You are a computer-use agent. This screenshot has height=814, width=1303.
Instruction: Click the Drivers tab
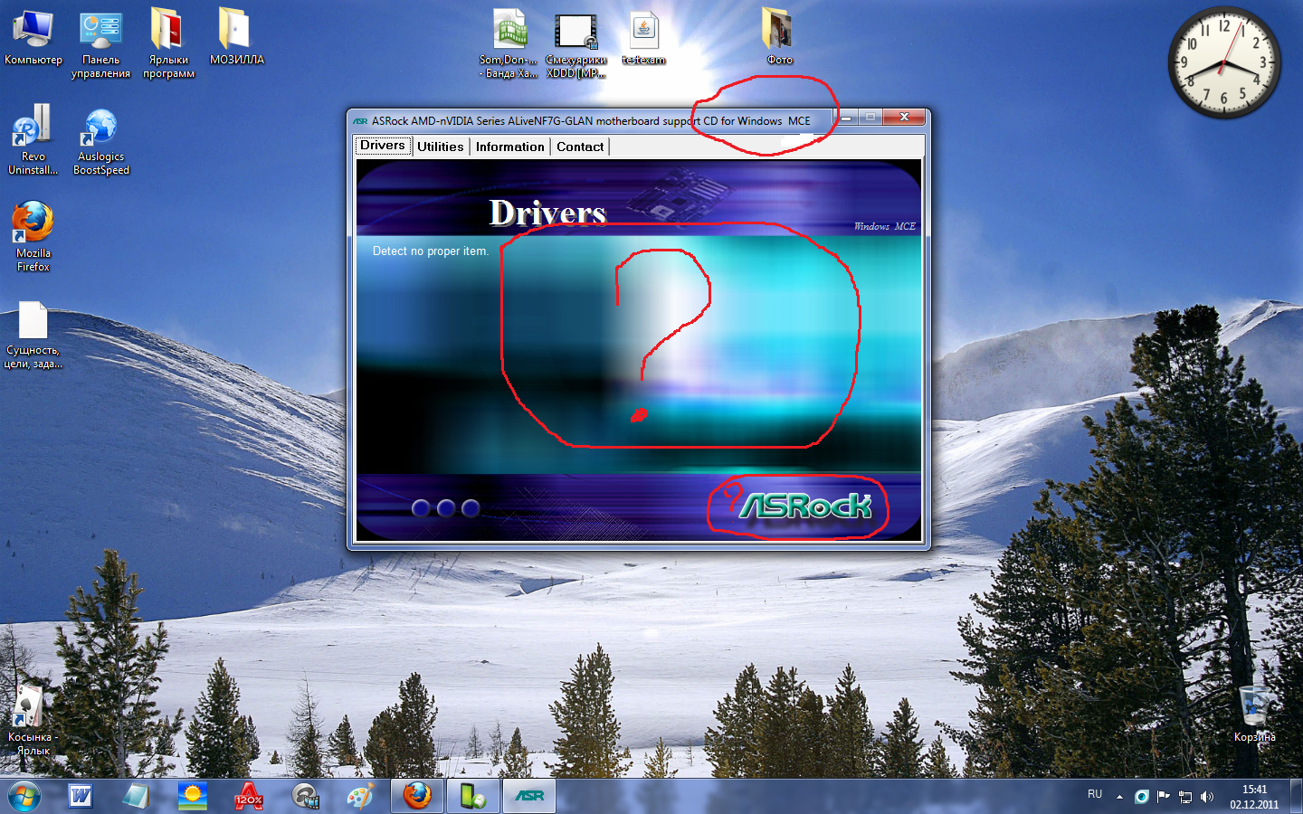click(383, 146)
